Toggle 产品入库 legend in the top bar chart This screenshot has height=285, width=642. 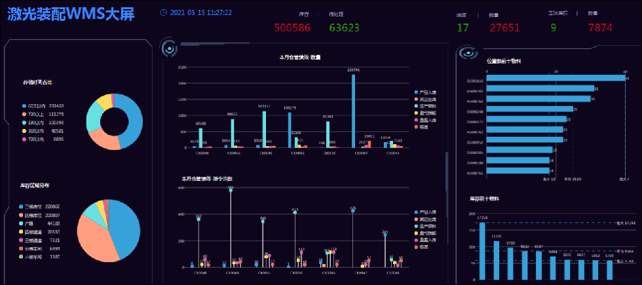pyautogui.click(x=425, y=92)
